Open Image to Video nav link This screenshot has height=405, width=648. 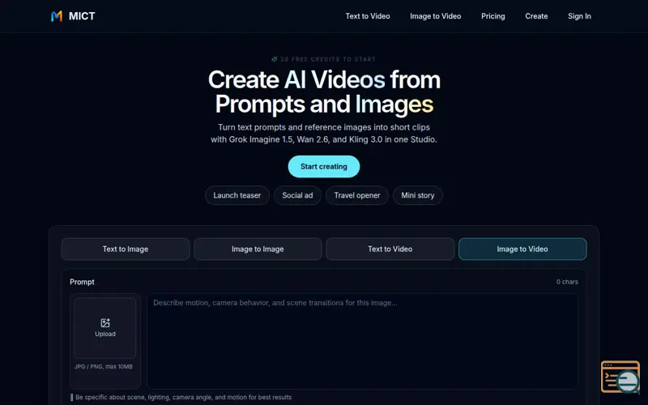pos(436,16)
